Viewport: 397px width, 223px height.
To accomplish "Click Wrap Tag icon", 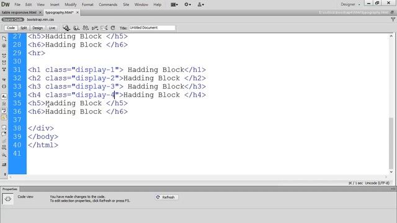I will 4,141.
